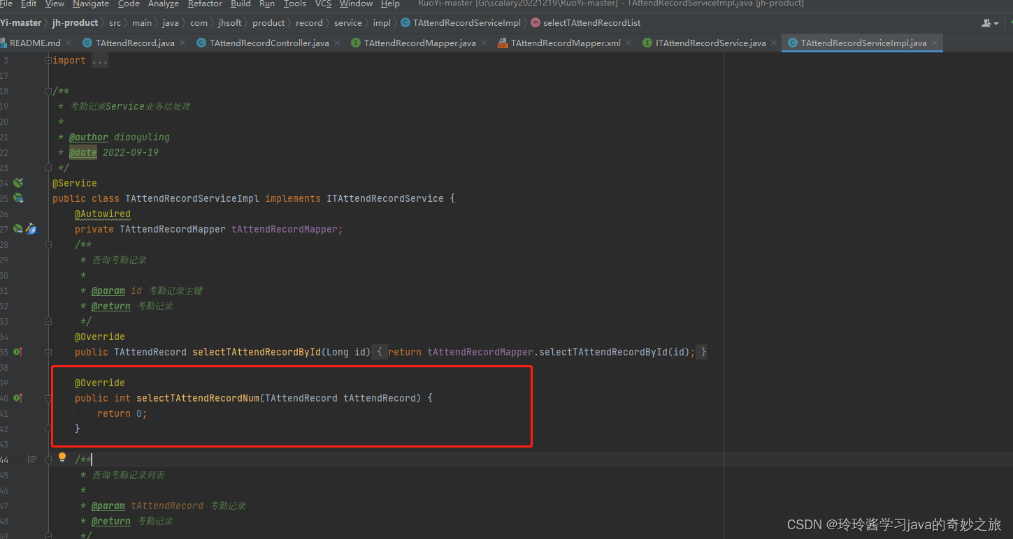The image size is (1013, 539).
Task: Click jh-product in the breadcrumb bar
Action: pyautogui.click(x=75, y=23)
